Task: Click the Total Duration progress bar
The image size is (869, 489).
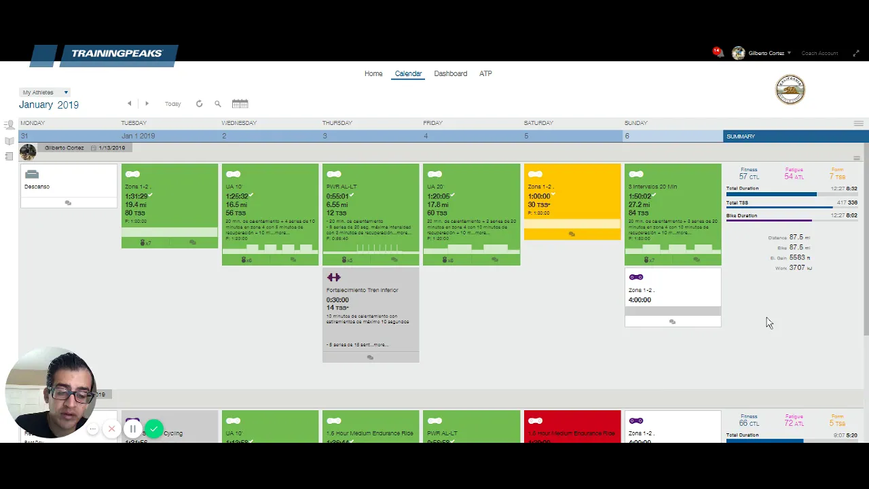Action: click(x=792, y=195)
